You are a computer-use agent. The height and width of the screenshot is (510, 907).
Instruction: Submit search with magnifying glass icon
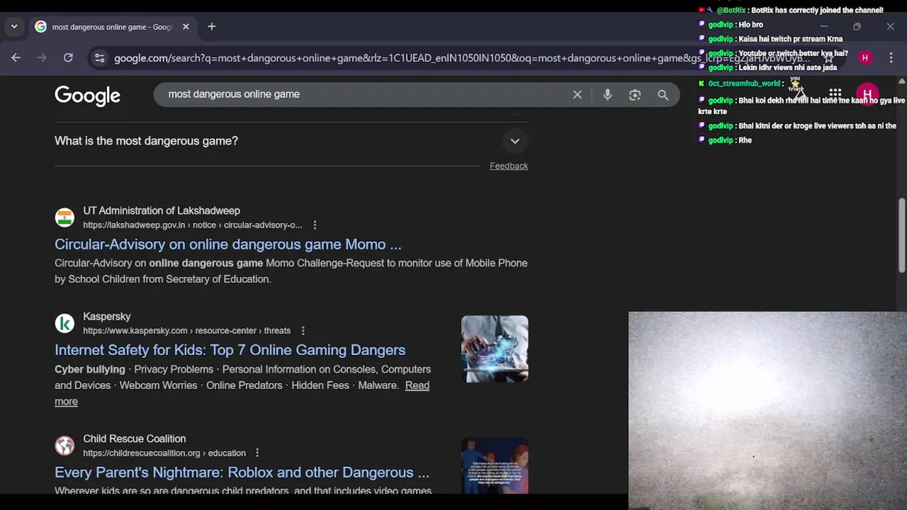[663, 94]
